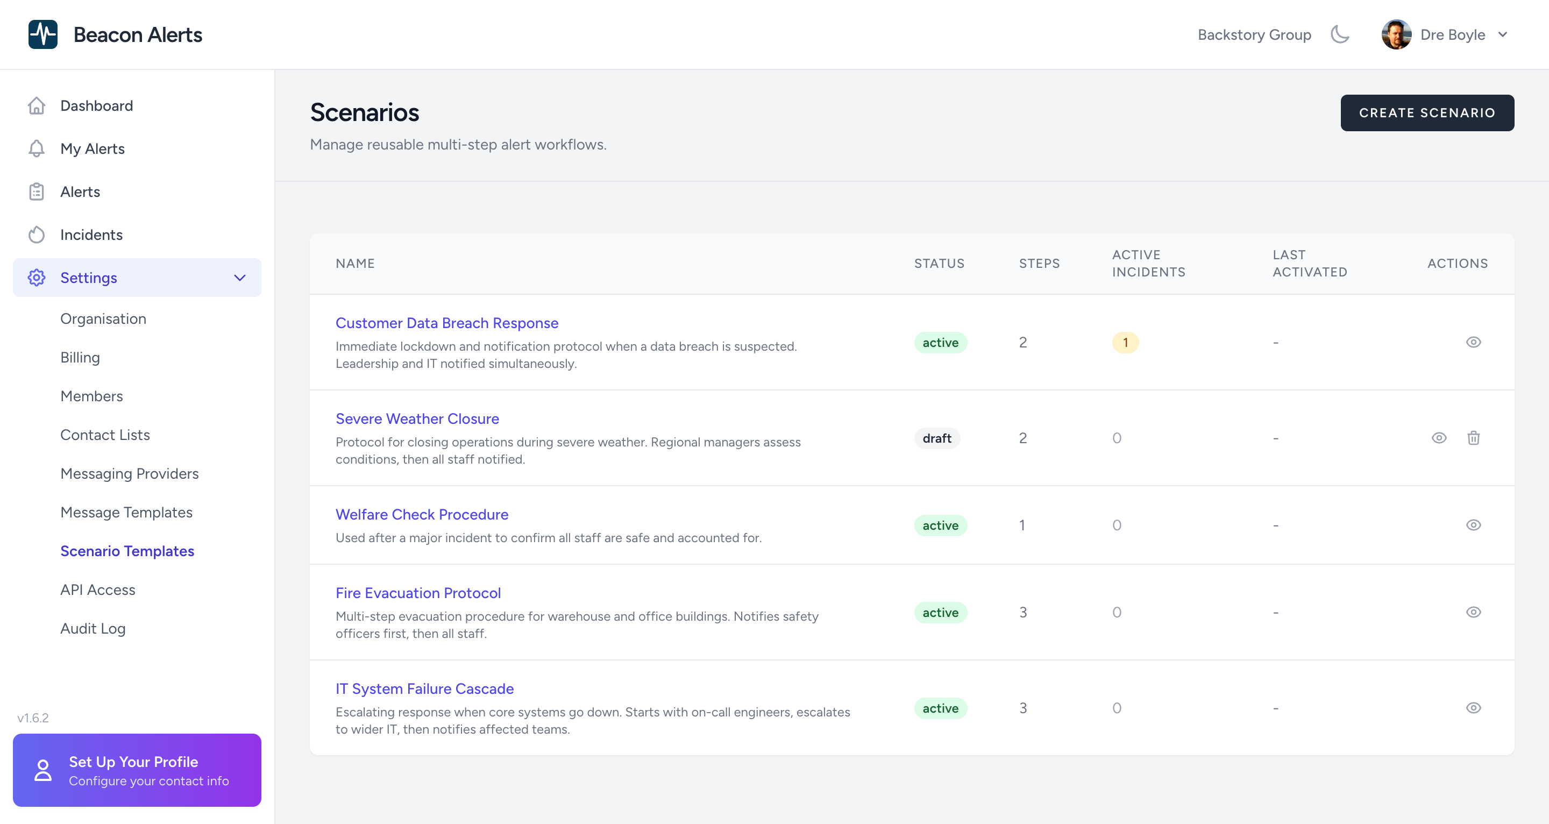
Task: Click the Dre Boyle avatar photo
Action: [x=1396, y=34]
